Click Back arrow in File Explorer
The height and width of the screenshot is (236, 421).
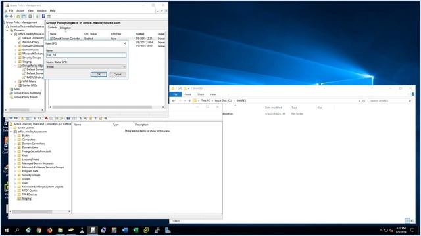[174, 100]
